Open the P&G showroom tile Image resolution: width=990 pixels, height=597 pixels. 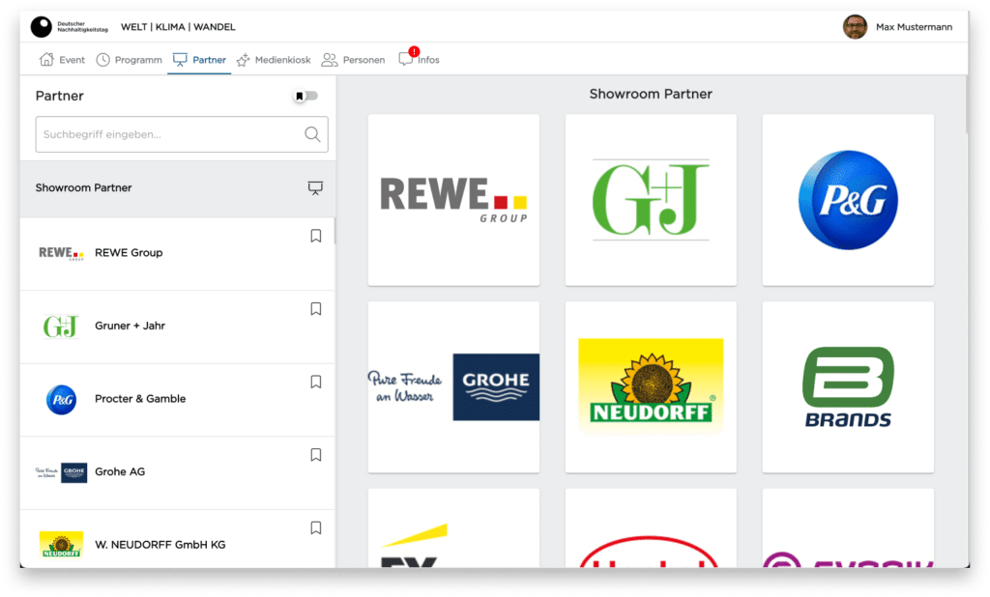848,199
